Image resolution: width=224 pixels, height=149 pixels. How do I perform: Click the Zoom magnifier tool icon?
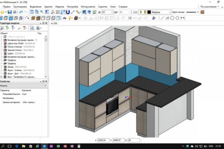pos(42,12)
